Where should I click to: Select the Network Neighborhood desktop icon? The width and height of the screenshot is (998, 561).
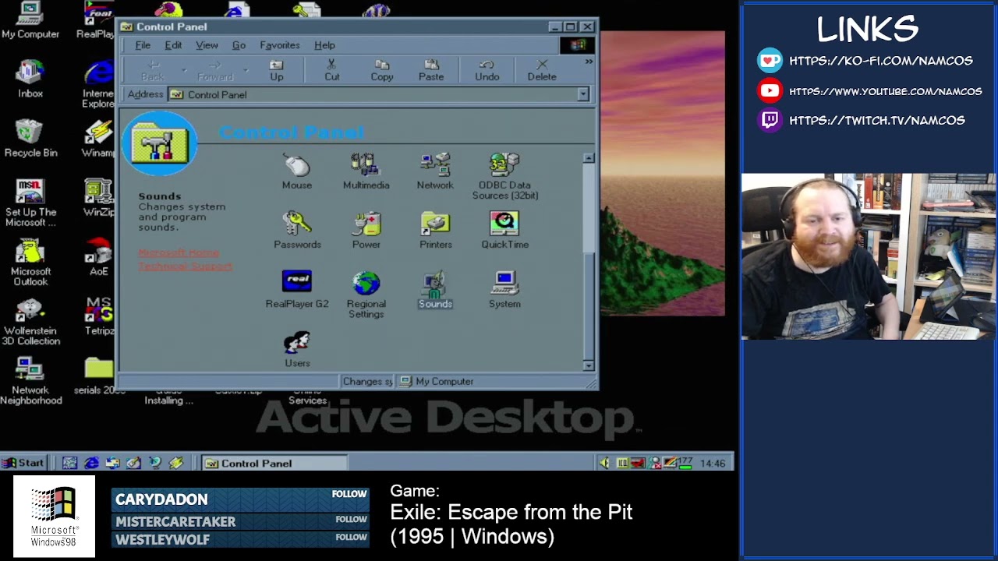point(30,381)
